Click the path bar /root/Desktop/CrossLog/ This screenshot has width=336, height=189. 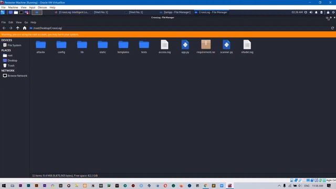point(48,28)
